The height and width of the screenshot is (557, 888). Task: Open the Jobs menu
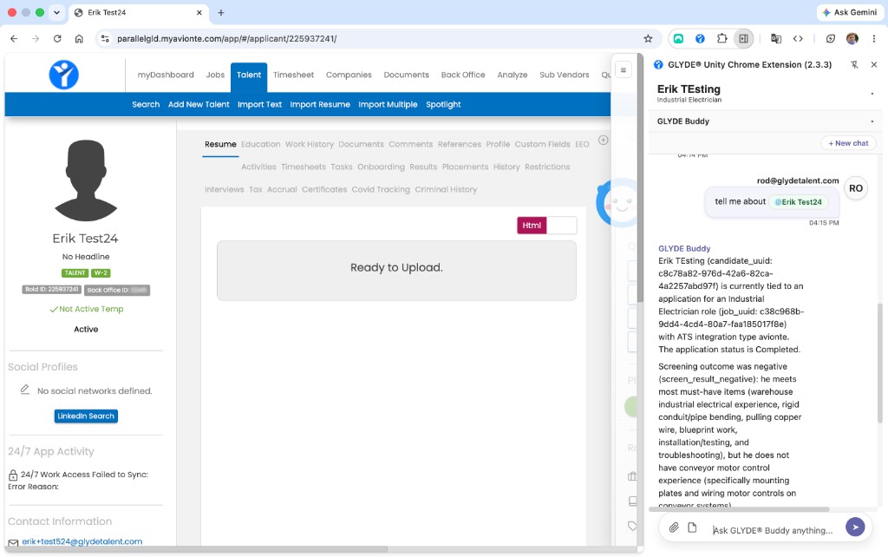tap(215, 75)
